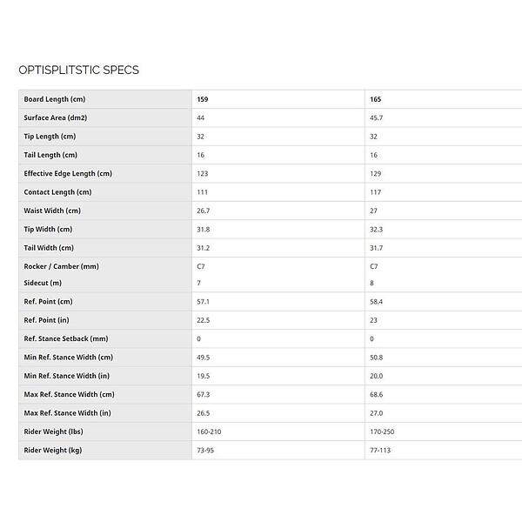Click the 68.6 max stance width value
This screenshot has width=522, height=522.
tap(376, 394)
